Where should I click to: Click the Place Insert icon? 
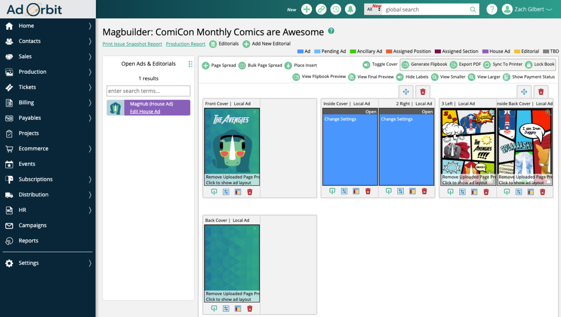point(288,66)
